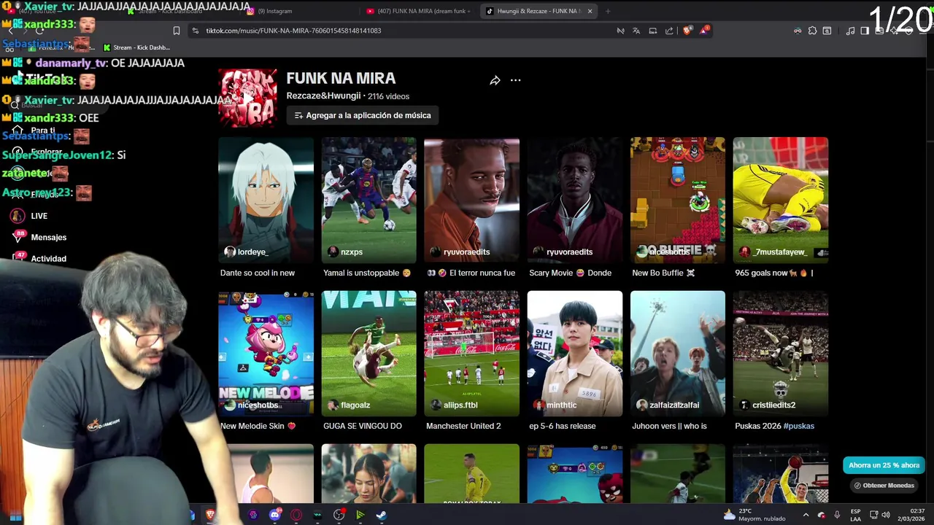The height and width of the screenshot is (525, 934).
Task: Click the site info icon before tiktok.com URL
Action: tap(195, 31)
